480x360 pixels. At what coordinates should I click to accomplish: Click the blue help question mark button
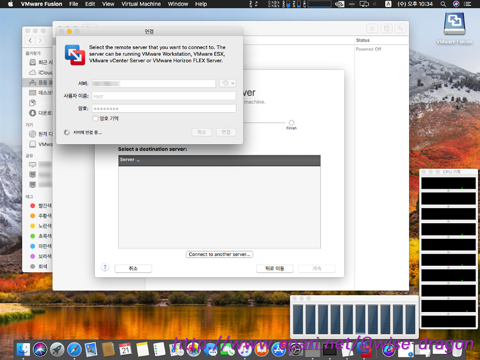pos(104,267)
